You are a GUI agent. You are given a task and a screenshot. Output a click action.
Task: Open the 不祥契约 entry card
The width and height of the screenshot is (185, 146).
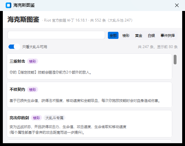coord(89,95)
